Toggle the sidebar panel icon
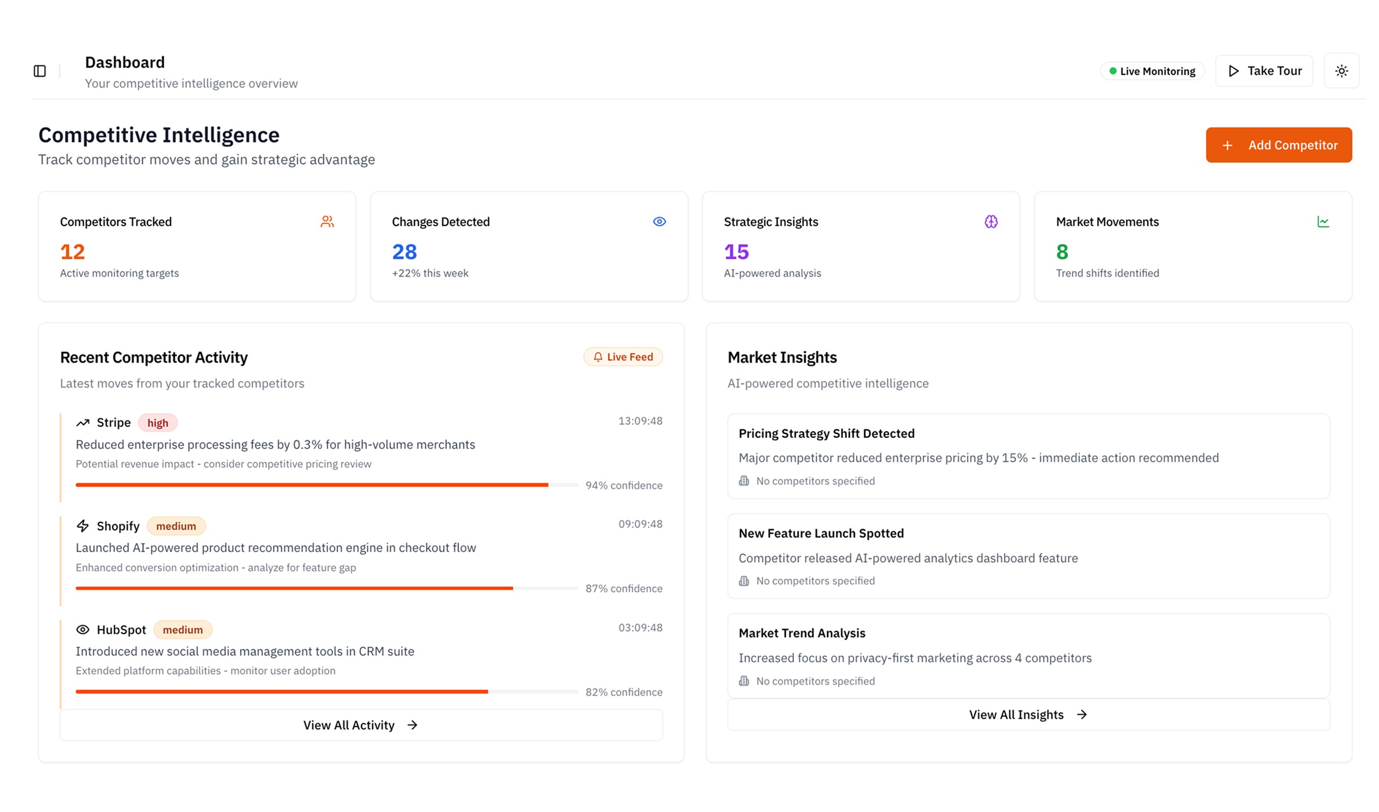Image resolution: width=1379 pixels, height=812 pixels. (39, 71)
